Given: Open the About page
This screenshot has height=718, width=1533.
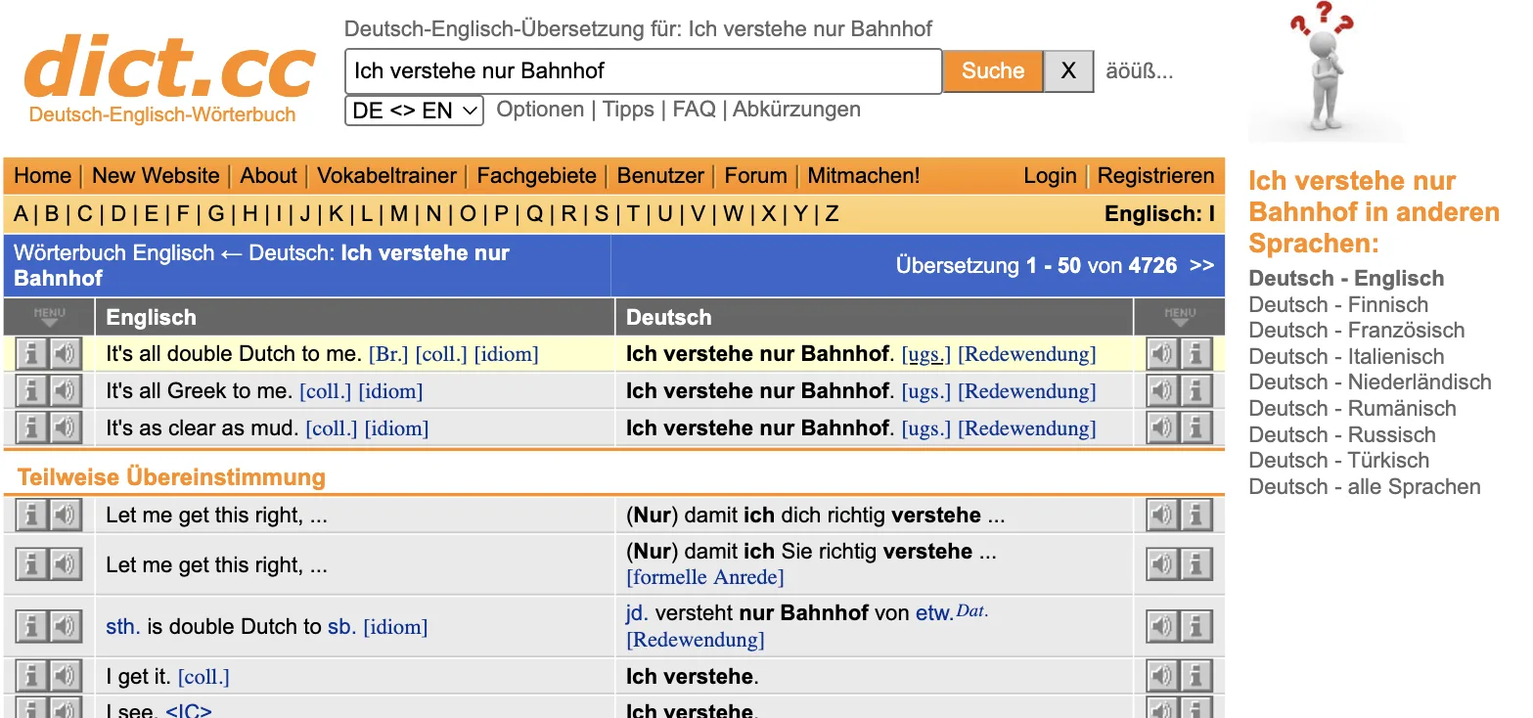Looking at the screenshot, I should 268,176.
